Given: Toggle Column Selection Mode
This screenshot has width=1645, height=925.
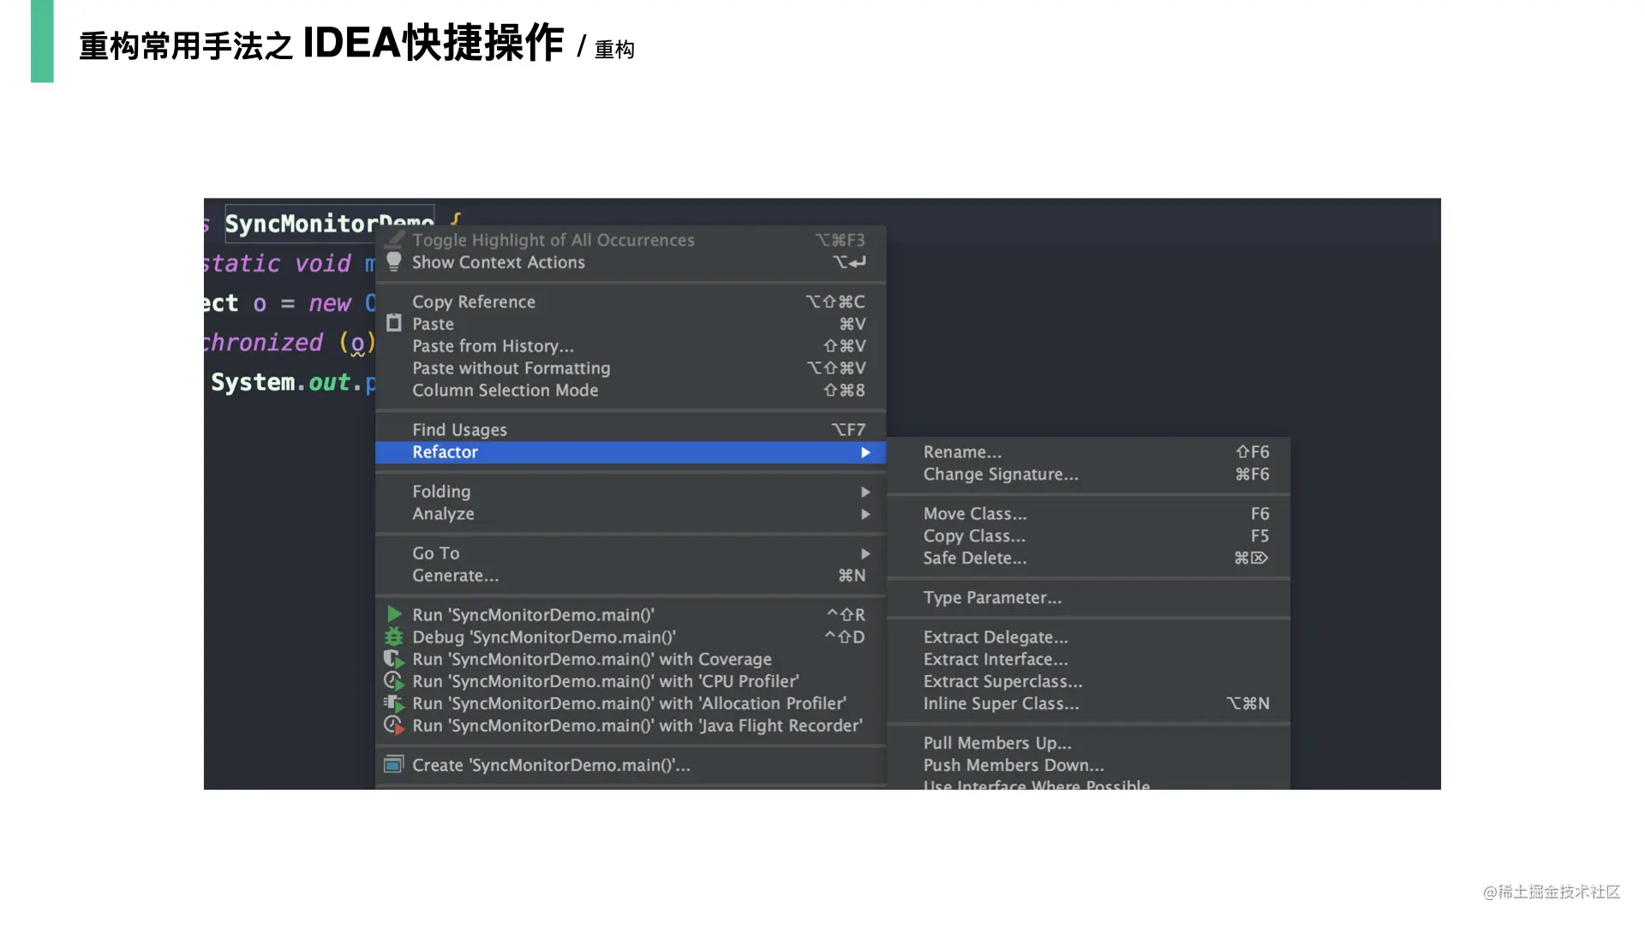Looking at the screenshot, I should pos(631,390).
